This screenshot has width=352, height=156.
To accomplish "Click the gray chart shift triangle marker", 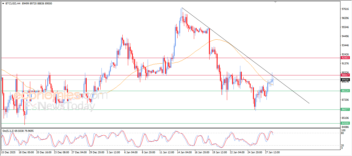I will [276, 2].
